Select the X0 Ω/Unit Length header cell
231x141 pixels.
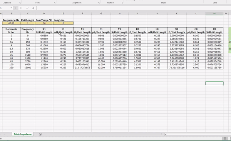(177, 31)
